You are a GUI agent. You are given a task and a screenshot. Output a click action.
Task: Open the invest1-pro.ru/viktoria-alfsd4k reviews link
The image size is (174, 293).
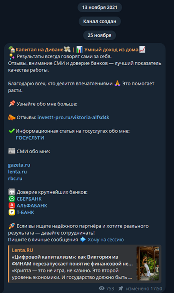point(73,118)
